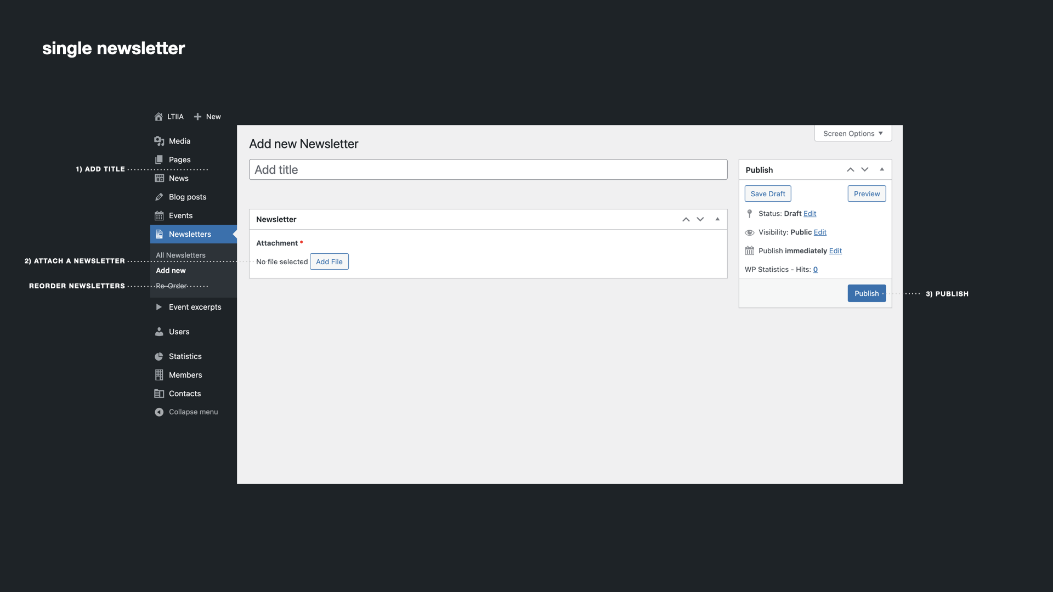Edit the Status Draft setting
This screenshot has height=592, width=1053.
coord(810,214)
